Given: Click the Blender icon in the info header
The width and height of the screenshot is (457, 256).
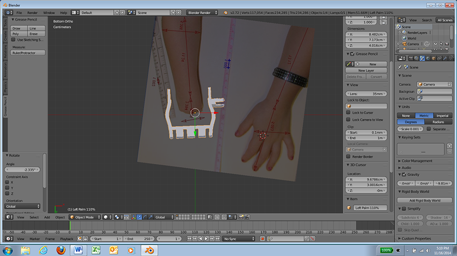Looking at the screenshot, I should pyautogui.click(x=225, y=13).
